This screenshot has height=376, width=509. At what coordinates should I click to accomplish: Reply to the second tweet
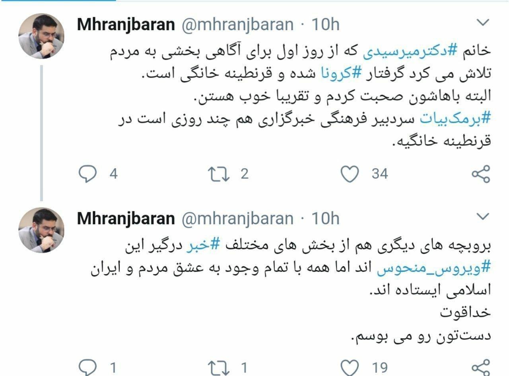[x=87, y=367]
